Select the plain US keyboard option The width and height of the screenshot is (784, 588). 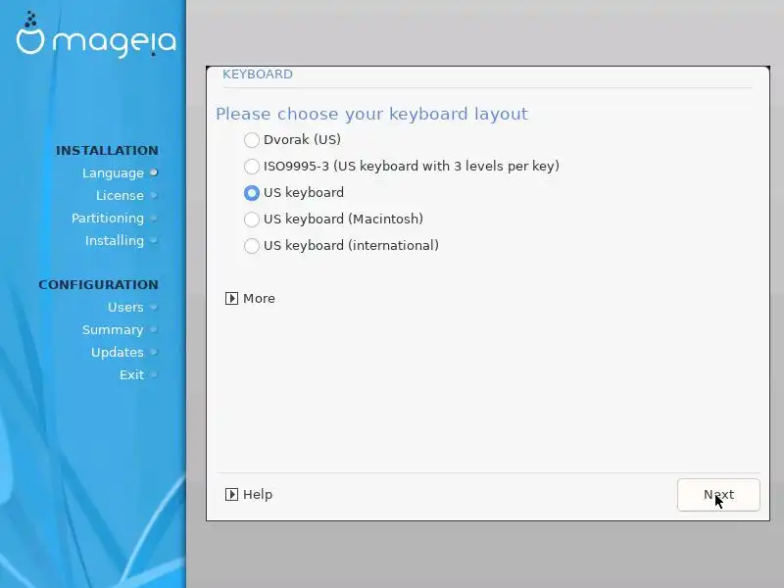coord(252,192)
